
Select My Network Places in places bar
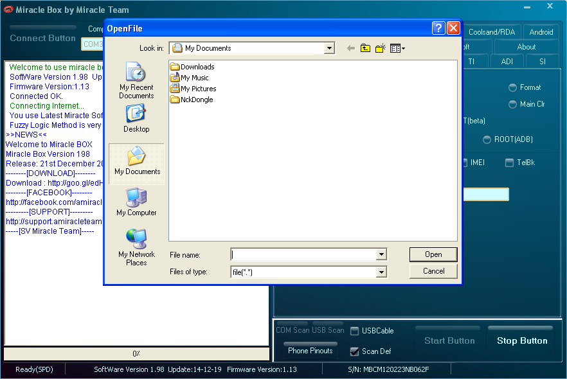136,247
